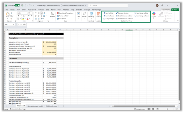184x113 pixels.
Task: Click Send Range as Older
Action: [x=142, y=13]
